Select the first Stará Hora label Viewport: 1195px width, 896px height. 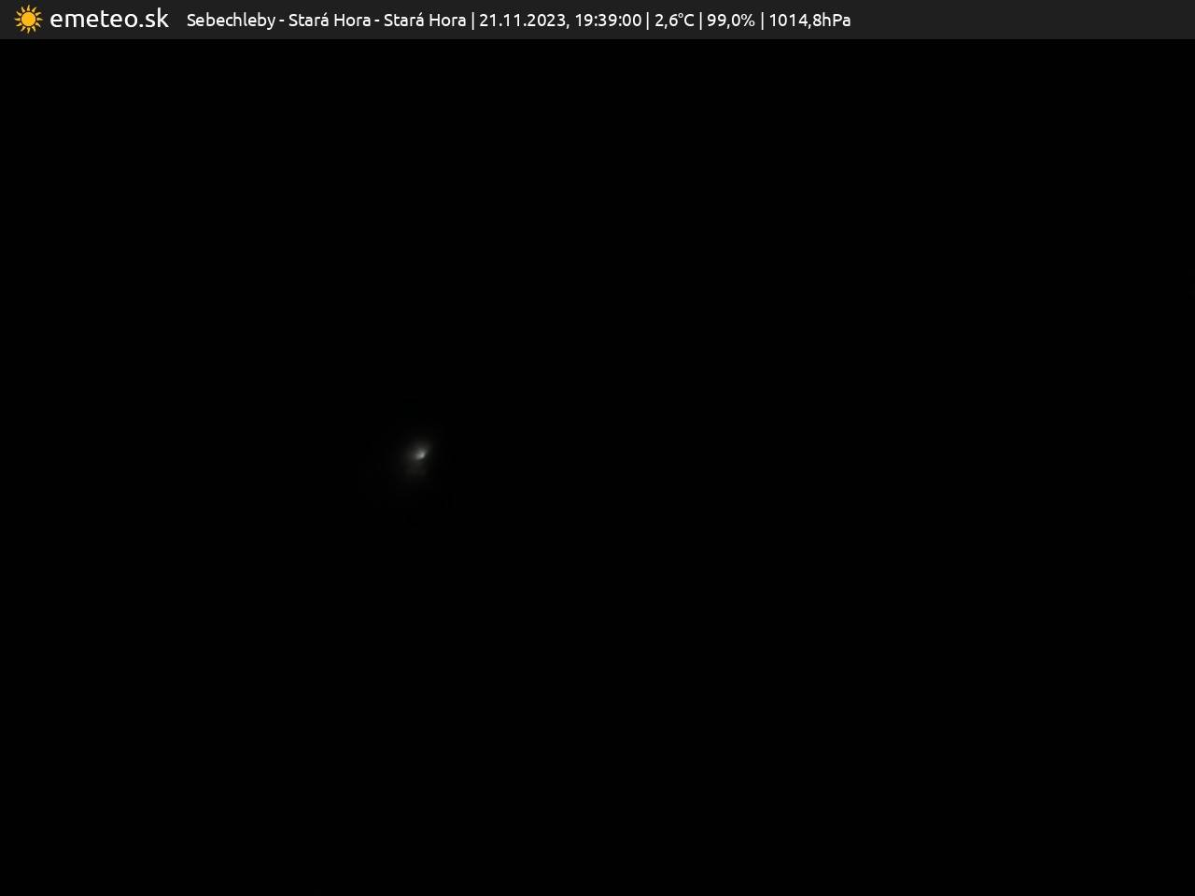pyautogui.click(x=329, y=21)
